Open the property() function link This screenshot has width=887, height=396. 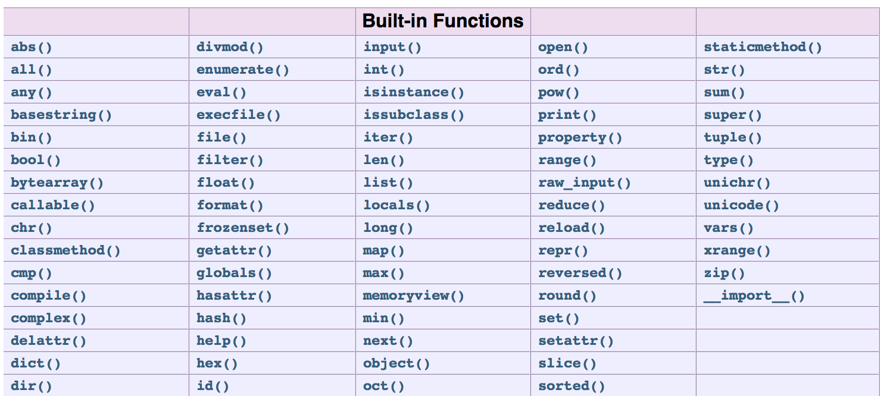[x=580, y=138]
